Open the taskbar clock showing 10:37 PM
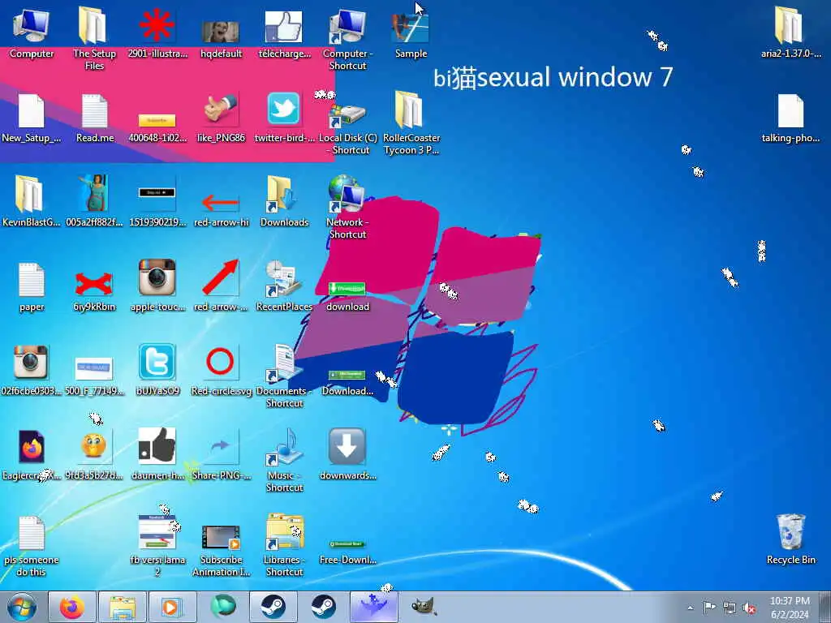The height and width of the screenshot is (623, 831). pos(790,608)
